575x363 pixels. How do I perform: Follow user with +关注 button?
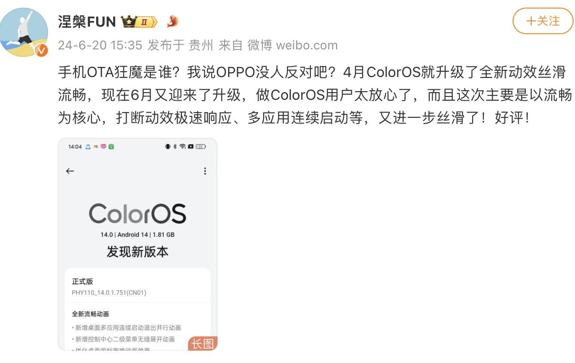pos(543,21)
